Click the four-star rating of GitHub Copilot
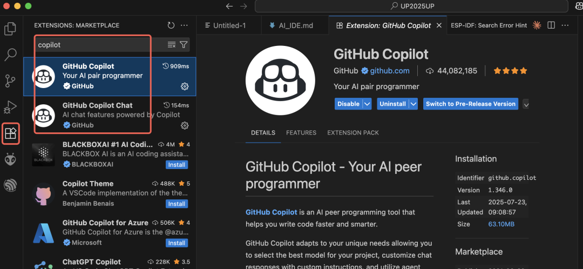Screen dimensions: 583x269 510,71
